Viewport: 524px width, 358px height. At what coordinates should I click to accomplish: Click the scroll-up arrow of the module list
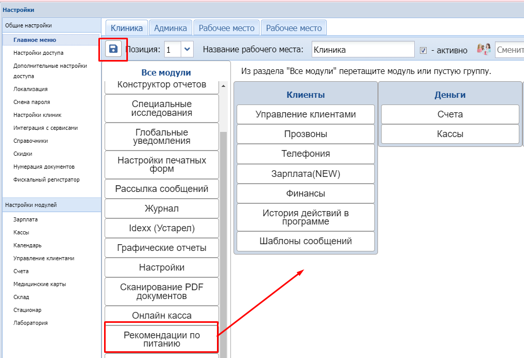(x=224, y=86)
